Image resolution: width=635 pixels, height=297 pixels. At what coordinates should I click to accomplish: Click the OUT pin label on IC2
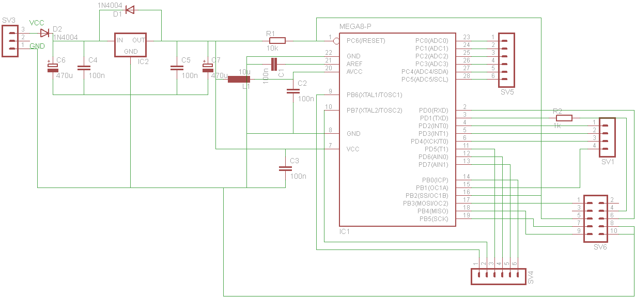point(138,40)
